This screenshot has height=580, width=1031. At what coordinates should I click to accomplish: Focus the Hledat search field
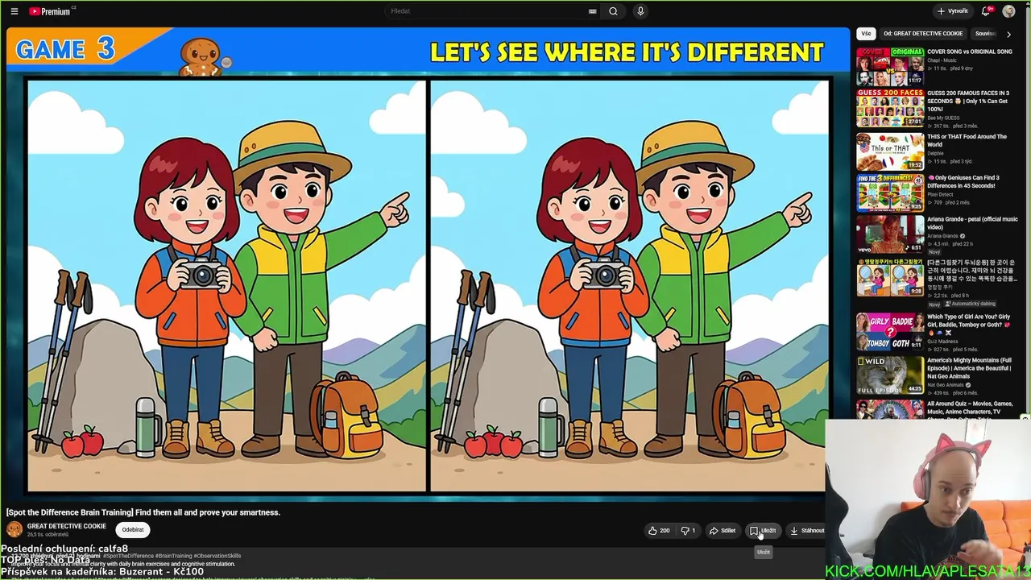(487, 11)
